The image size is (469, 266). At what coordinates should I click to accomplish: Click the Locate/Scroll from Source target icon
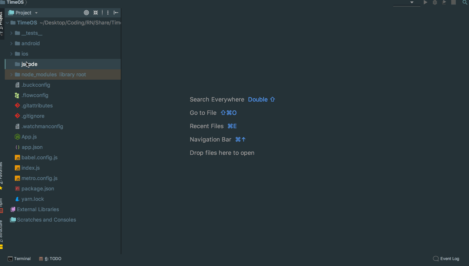point(86,13)
